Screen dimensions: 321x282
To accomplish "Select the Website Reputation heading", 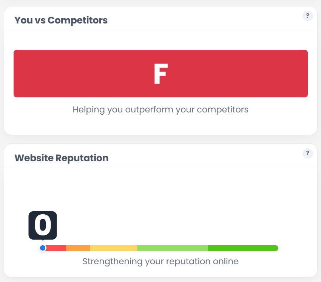I will (61, 158).
